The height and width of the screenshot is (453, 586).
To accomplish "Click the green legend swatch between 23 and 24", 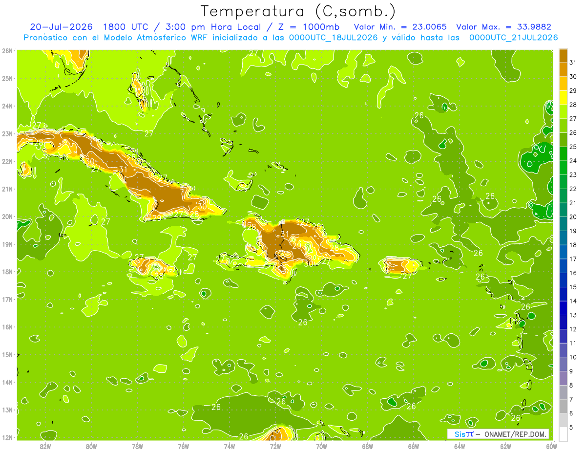I will click(x=563, y=168).
